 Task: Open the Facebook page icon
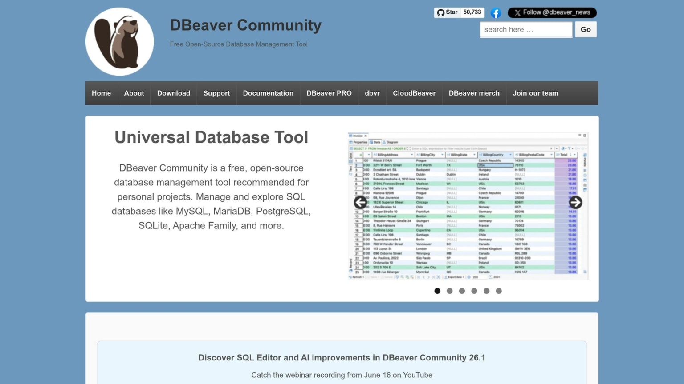[496, 13]
